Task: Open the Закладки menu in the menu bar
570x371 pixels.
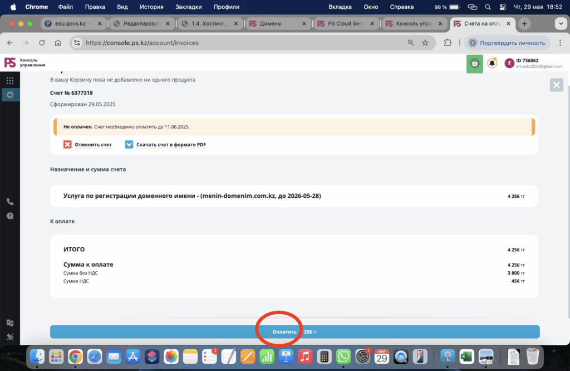Action: 188,7
